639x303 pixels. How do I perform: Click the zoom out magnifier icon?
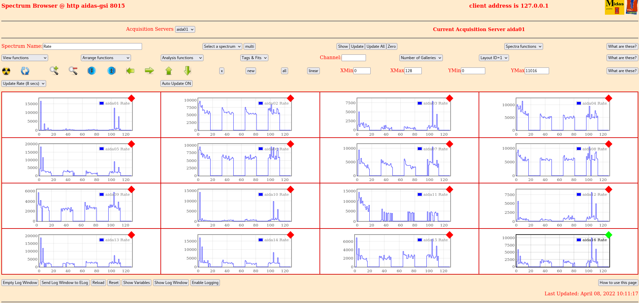tap(73, 70)
